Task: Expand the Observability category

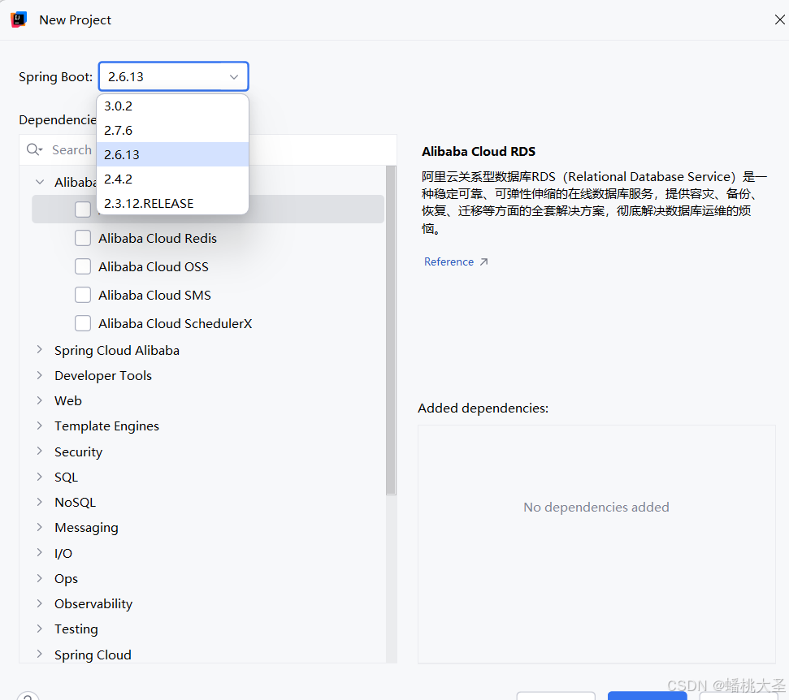Action: [x=40, y=603]
